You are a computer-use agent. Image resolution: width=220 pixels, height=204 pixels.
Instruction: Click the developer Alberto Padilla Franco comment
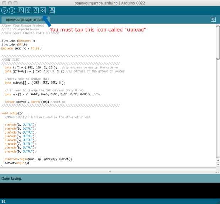point(30,33)
